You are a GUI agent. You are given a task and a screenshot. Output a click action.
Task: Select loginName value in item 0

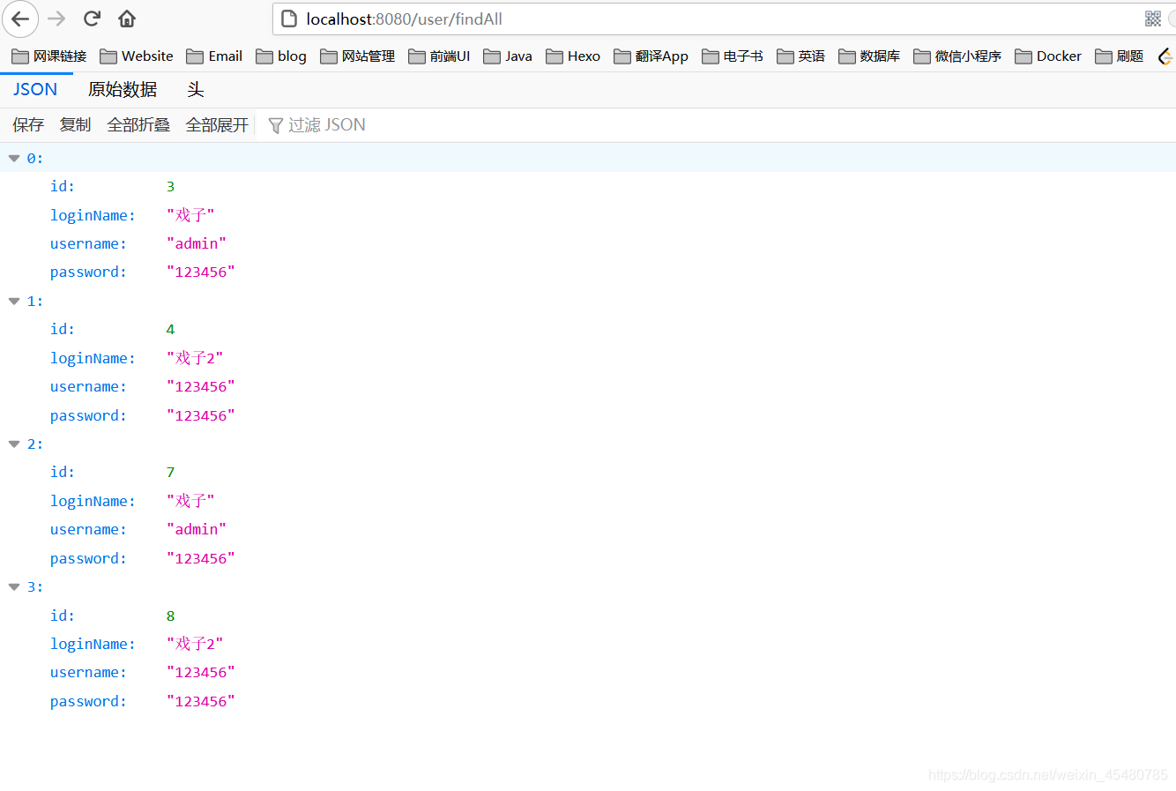click(x=190, y=215)
